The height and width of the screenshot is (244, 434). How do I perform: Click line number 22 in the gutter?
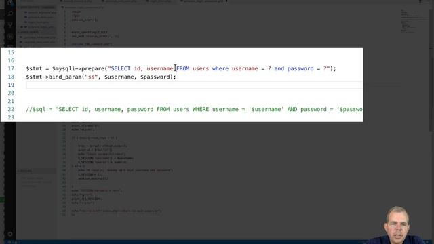coord(11,110)
